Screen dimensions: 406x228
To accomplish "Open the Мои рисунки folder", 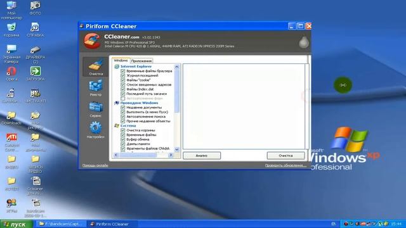I will [36, 120].
